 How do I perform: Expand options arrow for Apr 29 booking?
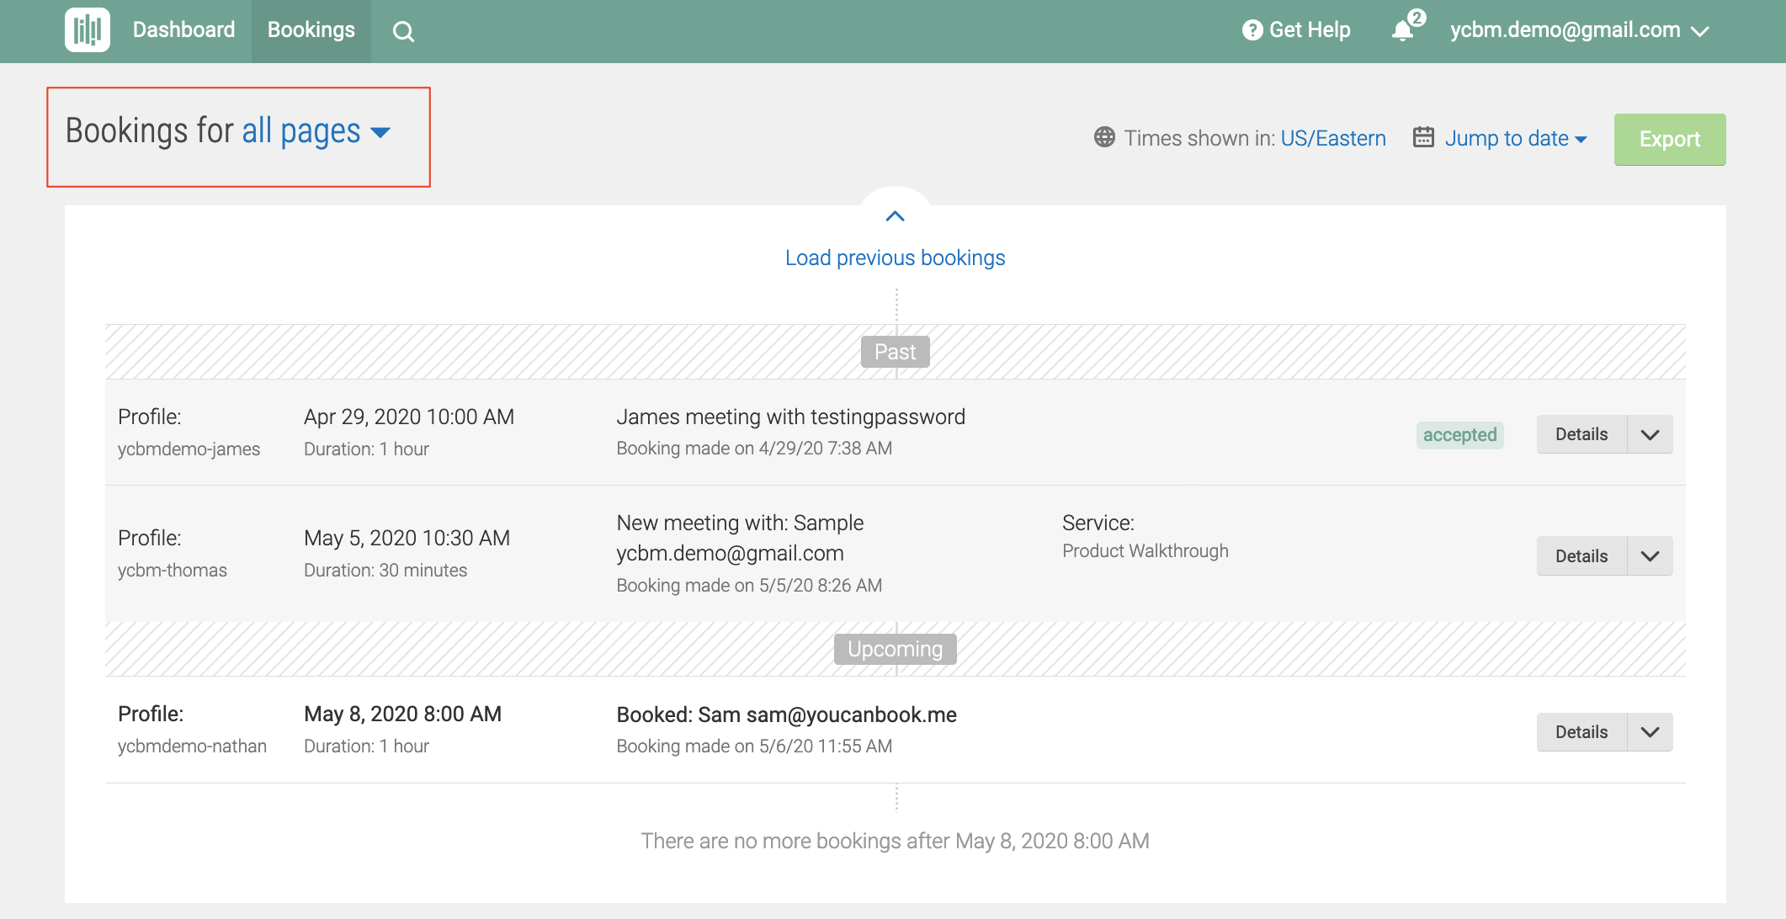point(1650,435)
